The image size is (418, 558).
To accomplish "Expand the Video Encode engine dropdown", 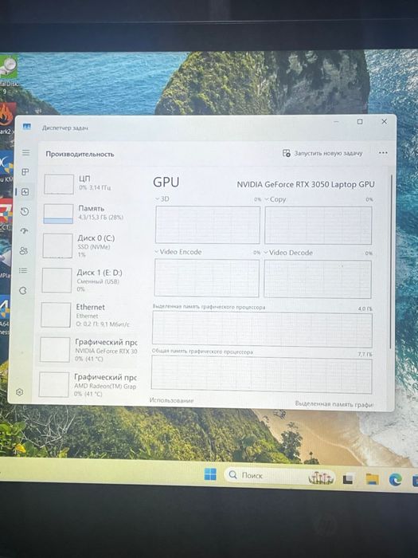I will 178,252.
